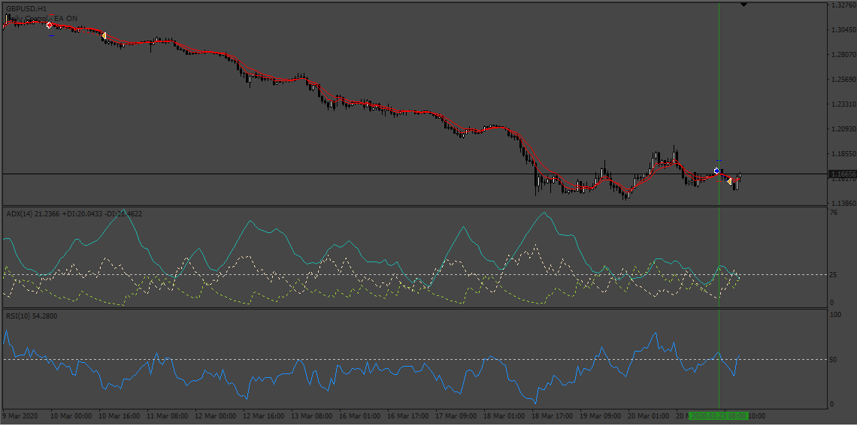This screenshot has height=426, width=857.
Task: Click the 16 Mar 17:00 time label
Action: pos(407,415)
